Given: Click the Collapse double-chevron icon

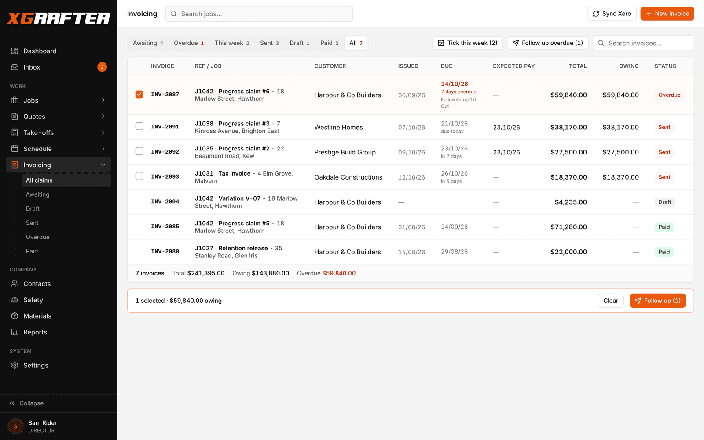Looking at the screenshot, I should (x=12, y=403).
